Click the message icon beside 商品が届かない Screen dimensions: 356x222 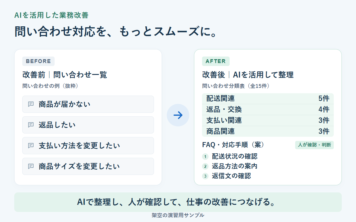[x=31, y=104]
